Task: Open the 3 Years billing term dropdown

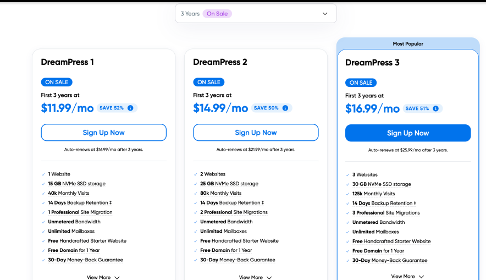Action: (x=256, y=14)
